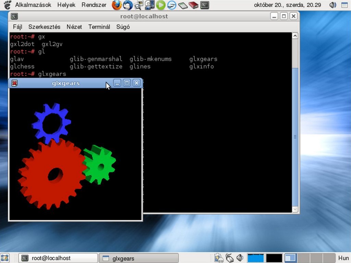Click the GNOME foot logo icon

pos(8,5)
